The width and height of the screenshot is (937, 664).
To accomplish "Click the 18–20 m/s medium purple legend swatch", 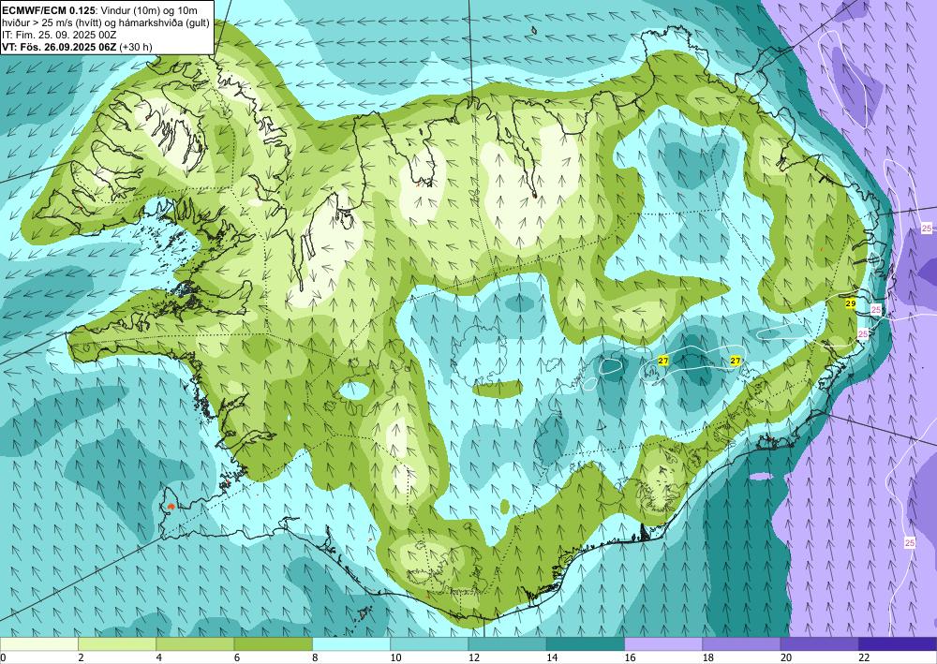I will [x=741, y=644].
